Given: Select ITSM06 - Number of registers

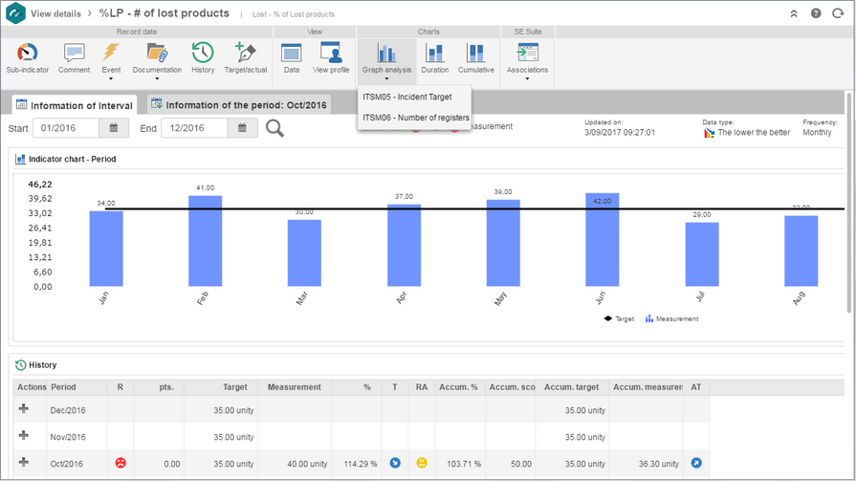Looking at the screenshot, I should click(x=414, y=118).
